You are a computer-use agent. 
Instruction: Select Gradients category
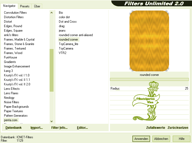10,62
